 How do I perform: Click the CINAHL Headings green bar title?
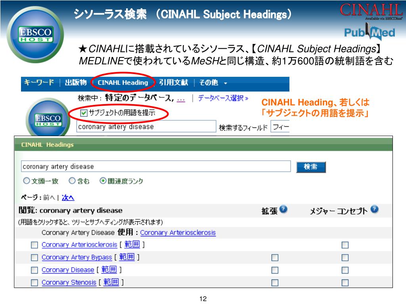coord(48,144)
